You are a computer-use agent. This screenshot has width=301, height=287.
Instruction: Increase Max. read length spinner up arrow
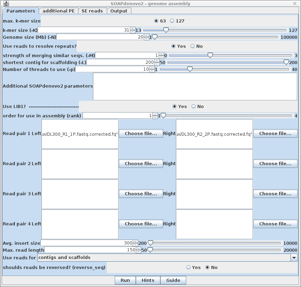coord(139,248)
